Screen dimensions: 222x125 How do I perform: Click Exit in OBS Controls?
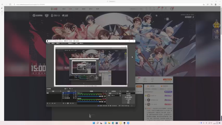(x=128, y=103)
